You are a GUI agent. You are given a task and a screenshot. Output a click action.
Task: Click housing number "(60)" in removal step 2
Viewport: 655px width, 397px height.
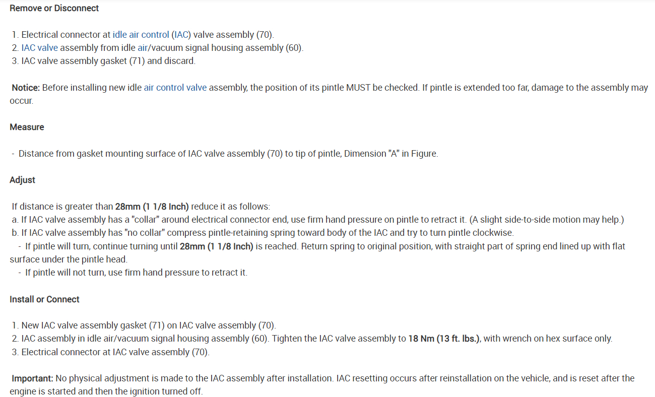pyautogui.click(x=294, y=48)
